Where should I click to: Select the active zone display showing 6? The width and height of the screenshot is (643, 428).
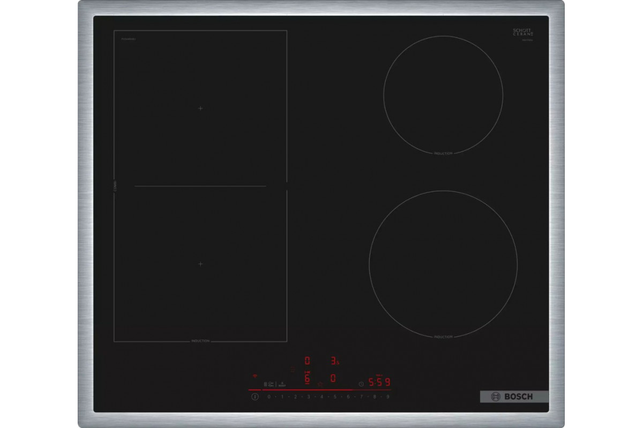click(308, 379)
